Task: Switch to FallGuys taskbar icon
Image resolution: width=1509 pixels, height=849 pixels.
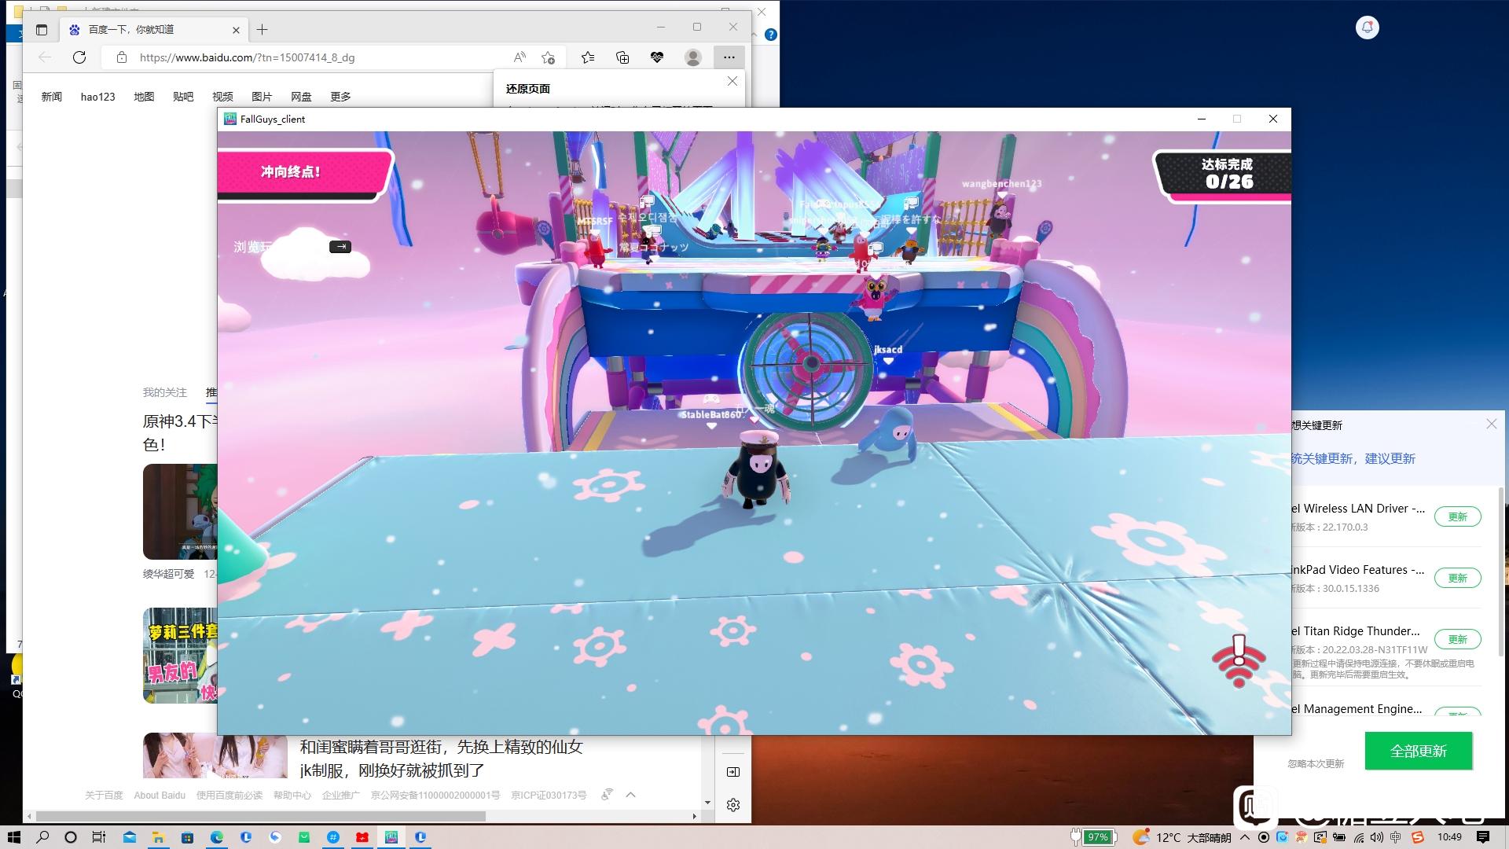Action: point(391,837)
